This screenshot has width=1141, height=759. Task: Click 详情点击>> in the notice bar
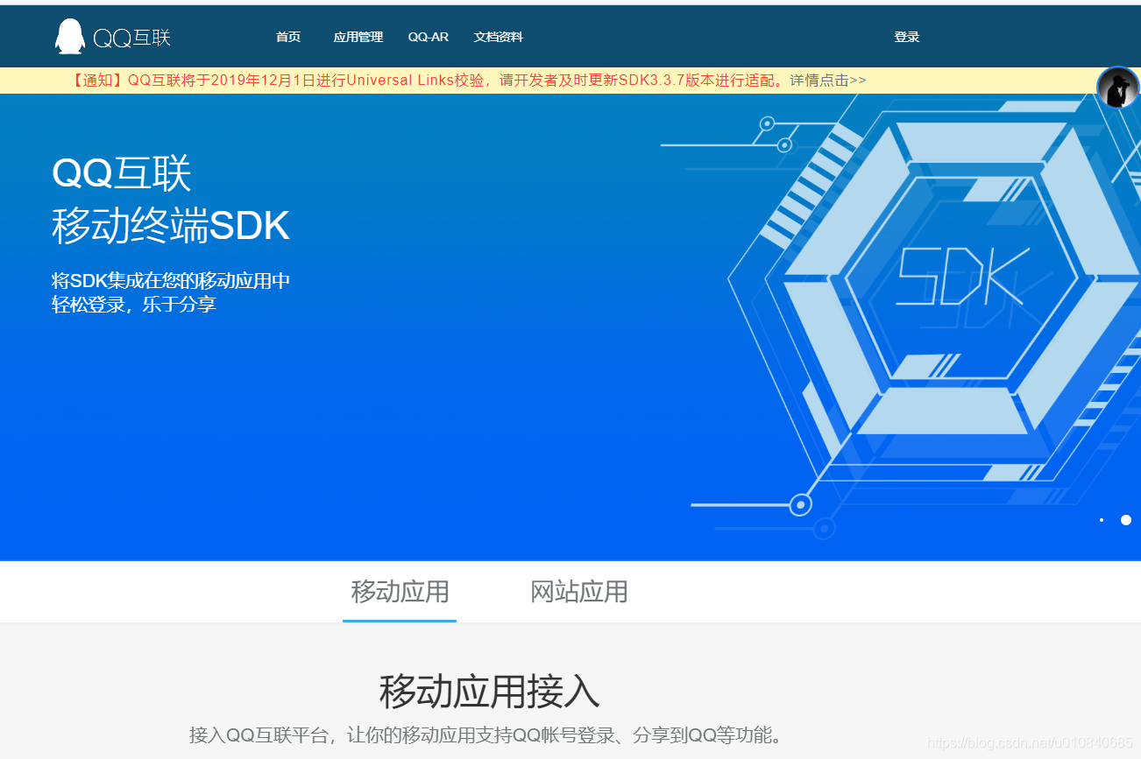click(x=828, y=81)
